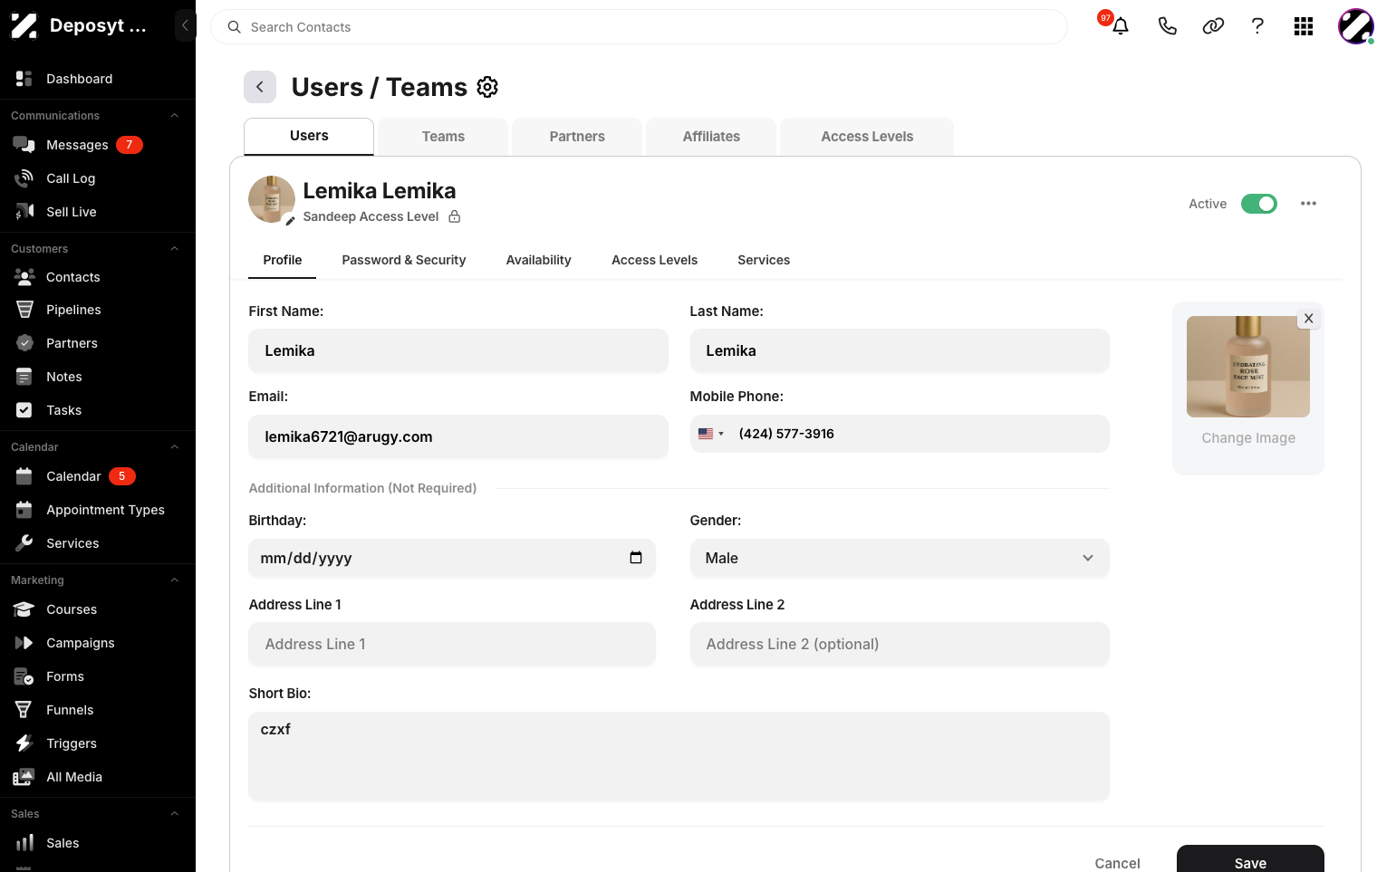Image resolution: width=1396 pixels, height=872 pixels.
Task: Select the Users tab
Action: point(309,136)
